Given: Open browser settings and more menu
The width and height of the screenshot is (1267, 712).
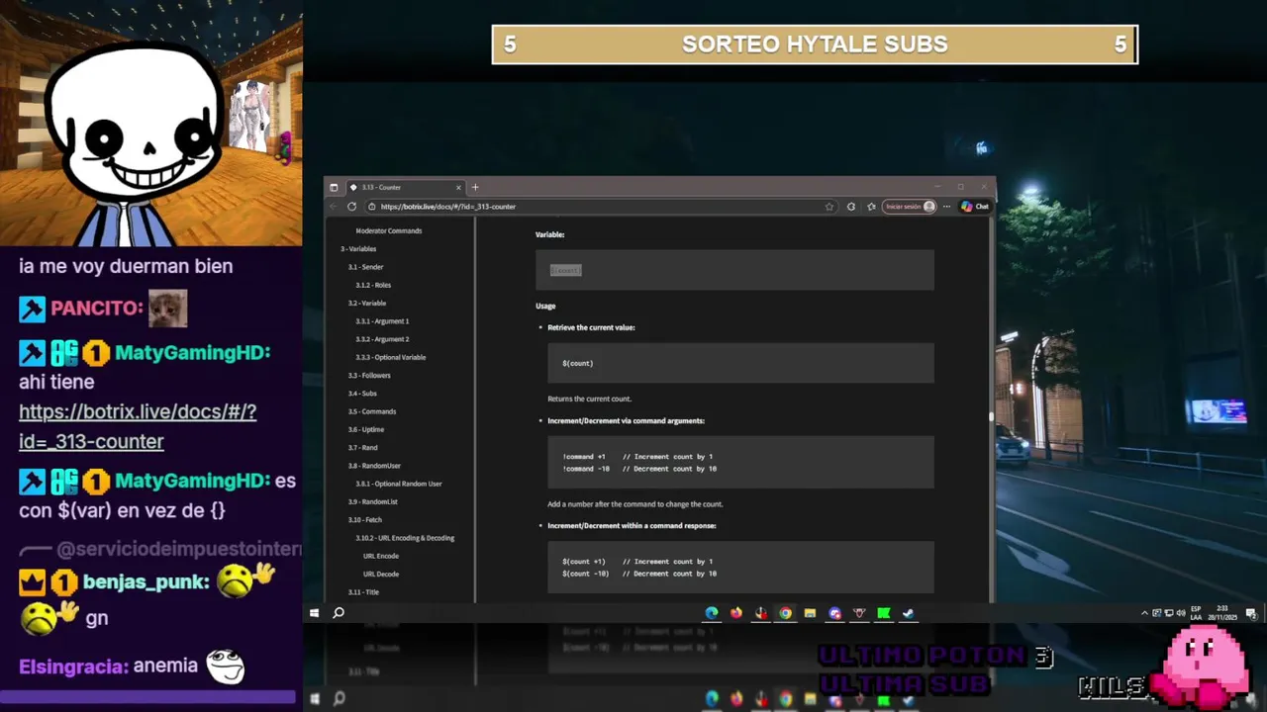Looking at the screenshot, I should (x=947, y=207).
